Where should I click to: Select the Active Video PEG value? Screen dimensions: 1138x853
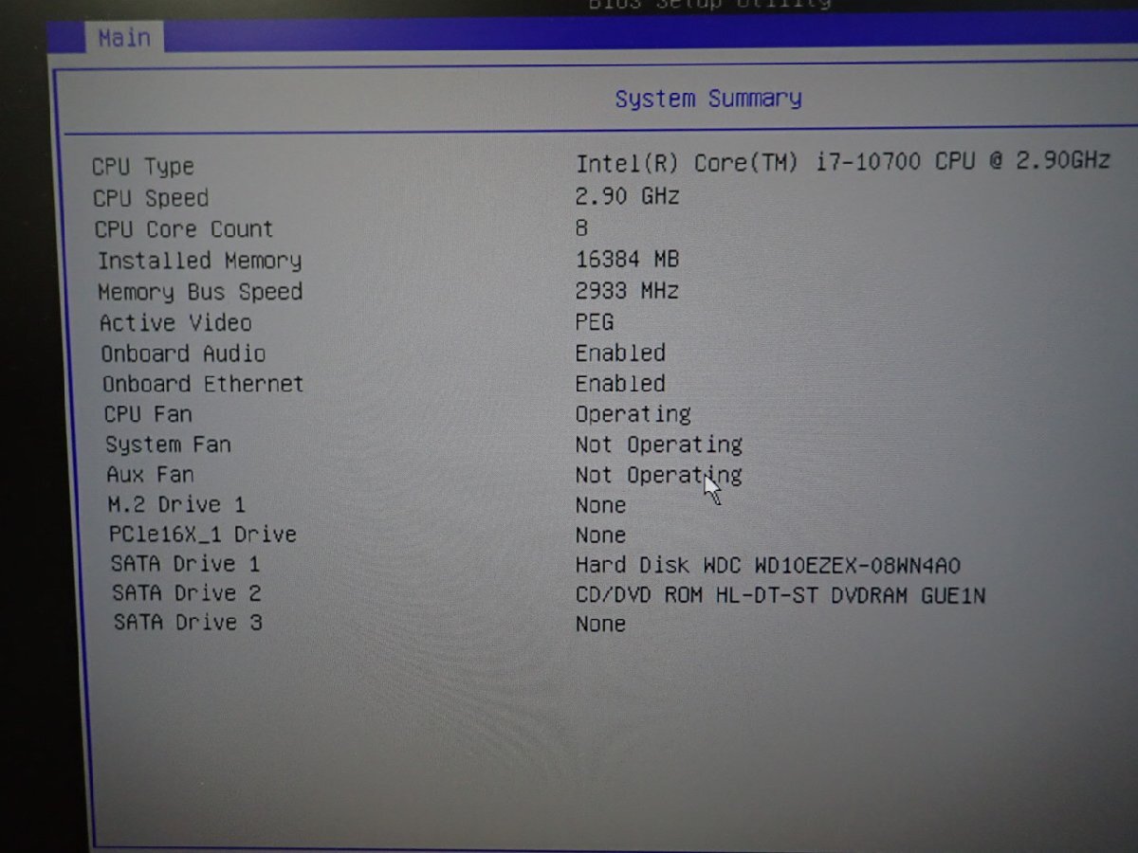click(595, 322)
